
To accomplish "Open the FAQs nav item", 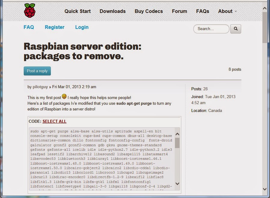I will tap(203, 11).
